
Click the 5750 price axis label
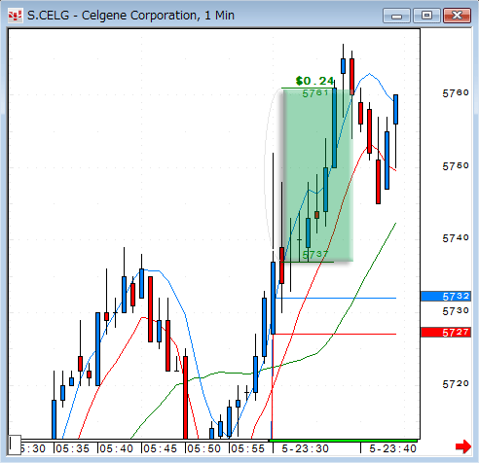tap(456, 166)
